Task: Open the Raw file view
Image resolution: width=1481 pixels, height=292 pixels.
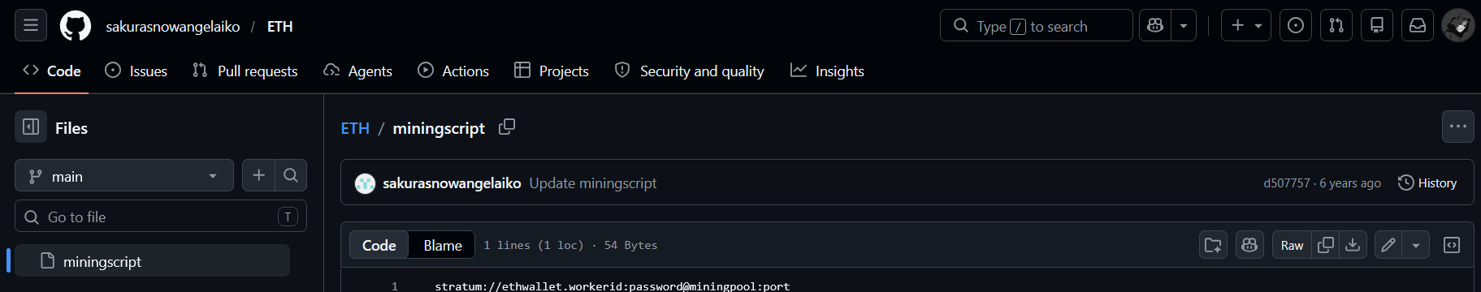Action: pyautogui.click(x=1292, y=245)
